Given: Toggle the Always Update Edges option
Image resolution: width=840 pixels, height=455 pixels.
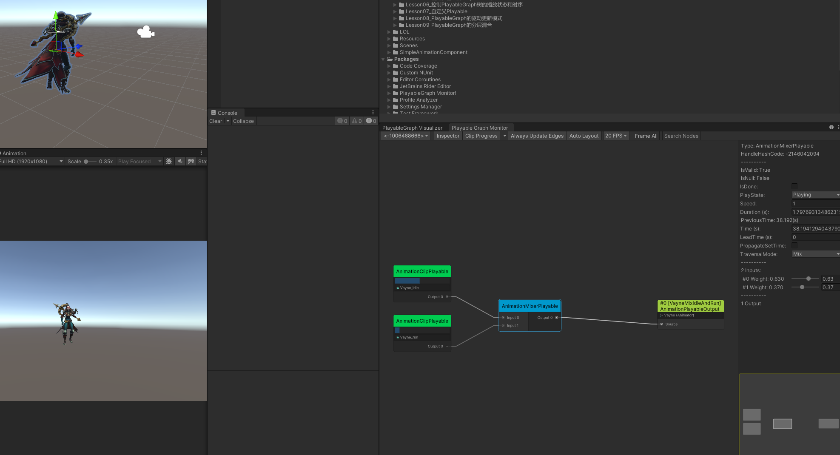Looking at the screenshot, I should click(x=537, y=136).
